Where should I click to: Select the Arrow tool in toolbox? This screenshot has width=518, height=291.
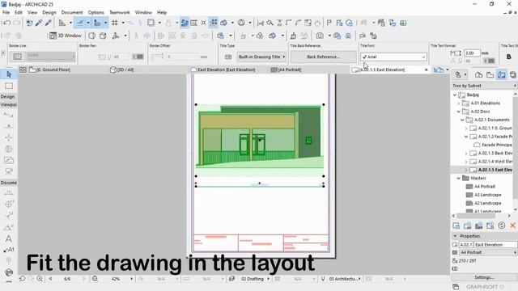[x=9, y=74]
